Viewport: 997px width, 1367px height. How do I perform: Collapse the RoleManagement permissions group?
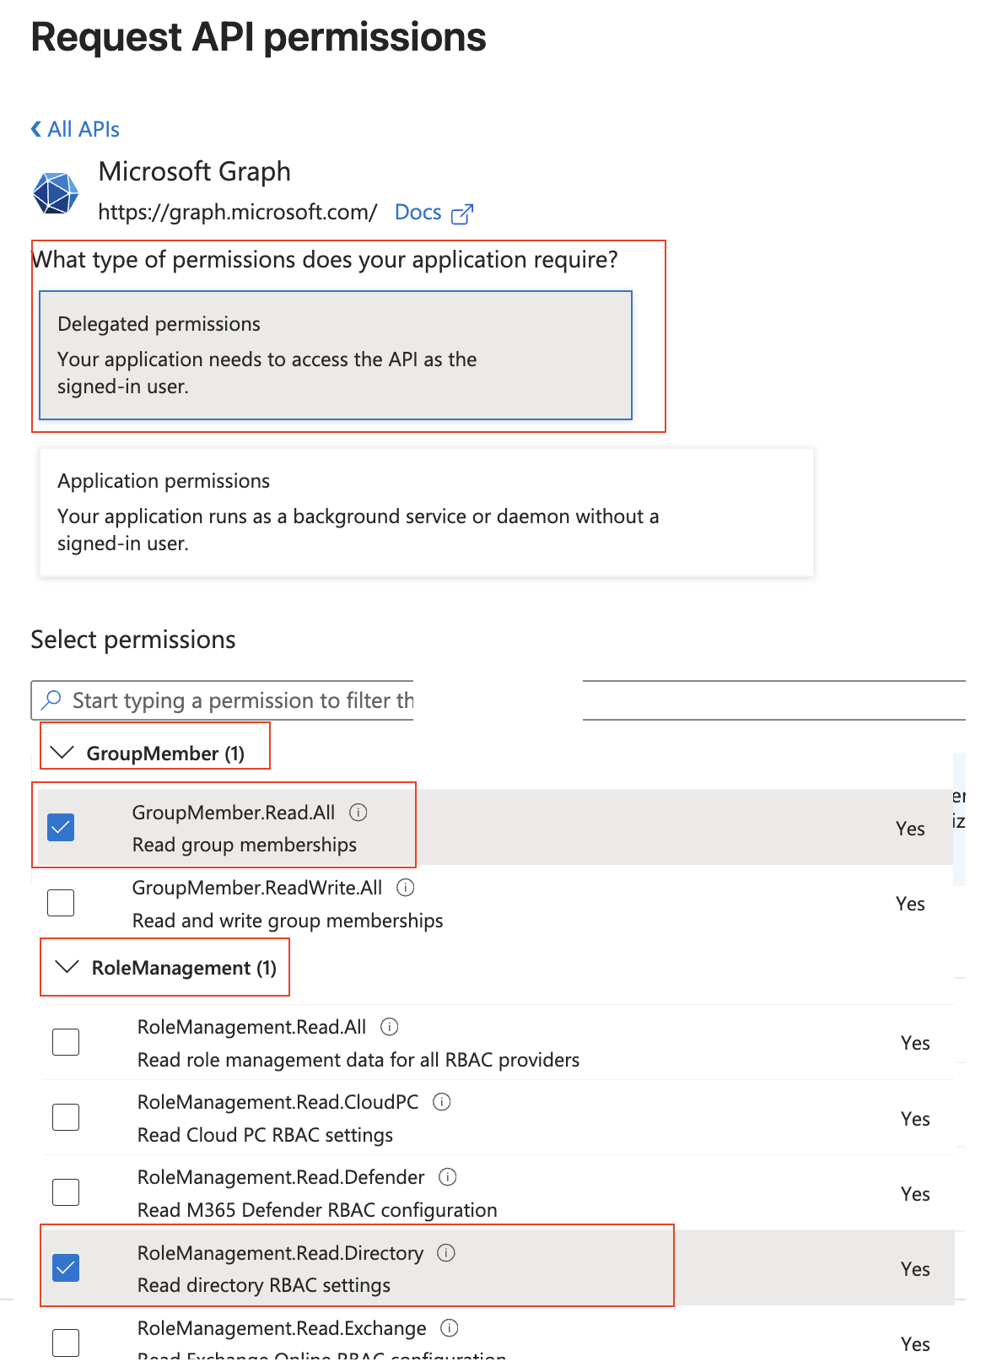[67, 967]
